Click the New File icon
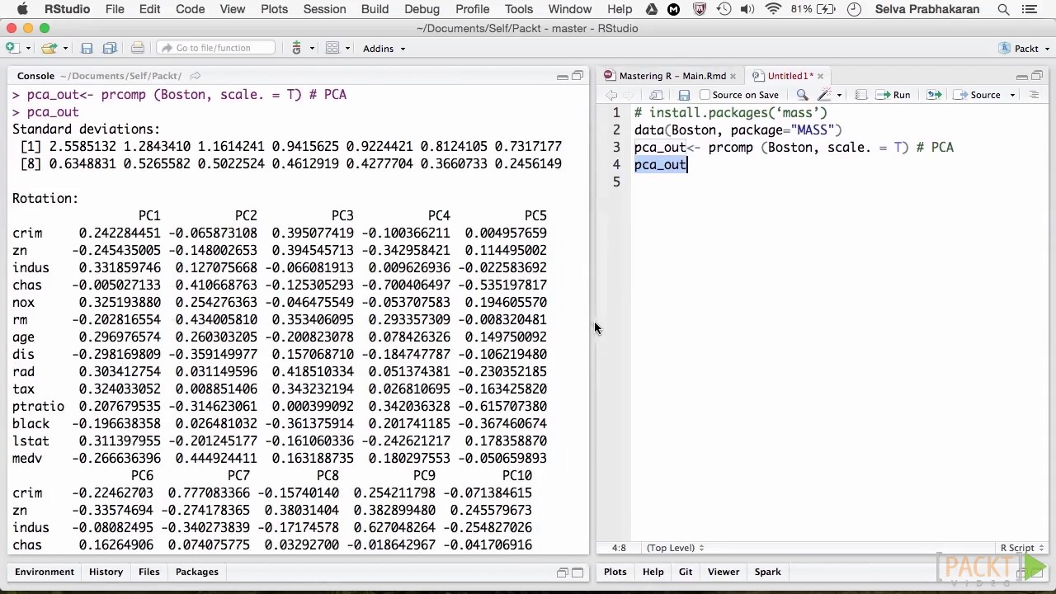This screenshot has height=594, width=1056. point(12,48)
